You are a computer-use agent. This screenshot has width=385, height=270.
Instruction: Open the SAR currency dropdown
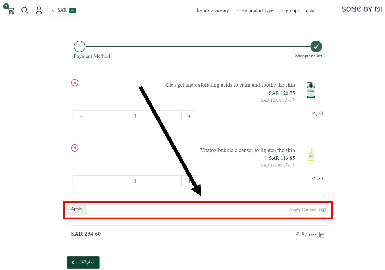point(64,10)
